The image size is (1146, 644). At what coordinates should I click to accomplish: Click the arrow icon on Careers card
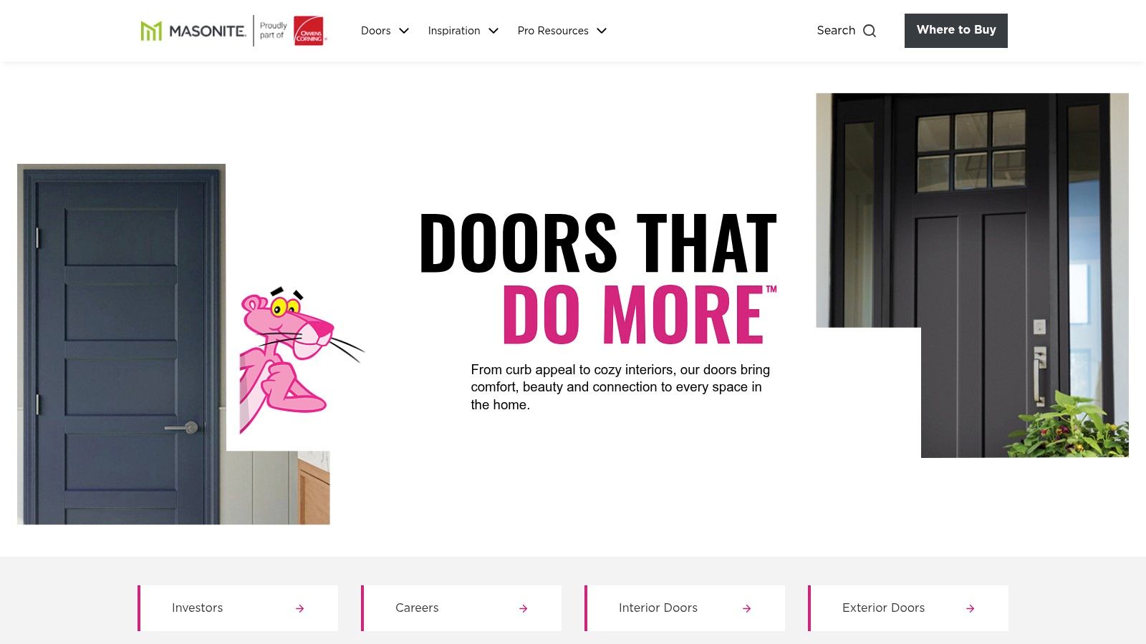tap(524, 608)
